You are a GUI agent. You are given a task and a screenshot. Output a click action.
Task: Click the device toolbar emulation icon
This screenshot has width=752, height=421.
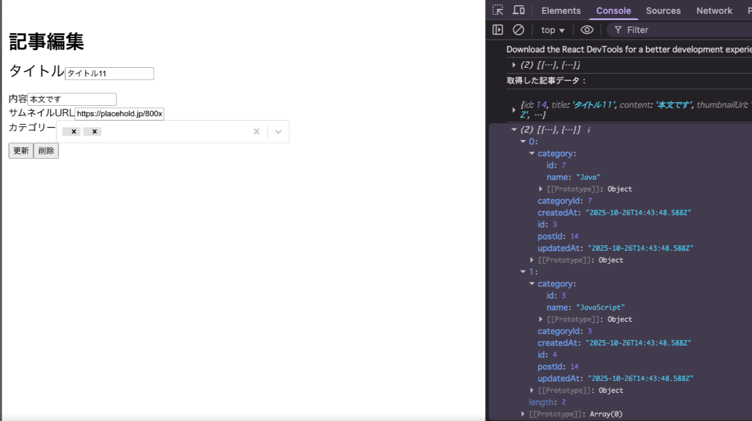518,9
